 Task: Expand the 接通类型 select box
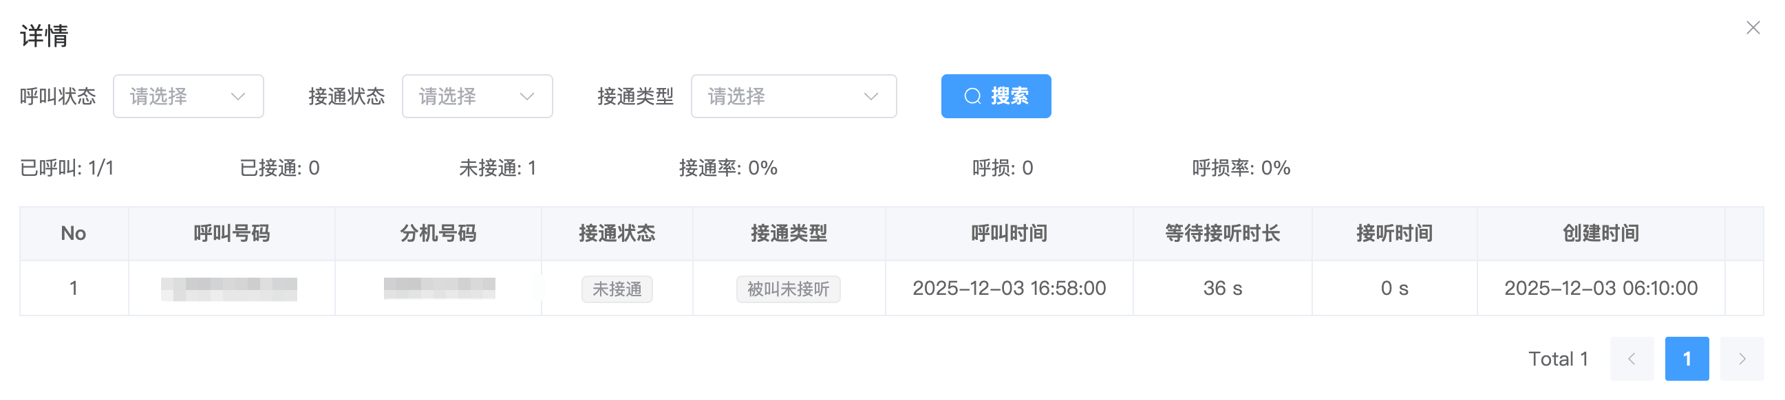pos(793,96)
